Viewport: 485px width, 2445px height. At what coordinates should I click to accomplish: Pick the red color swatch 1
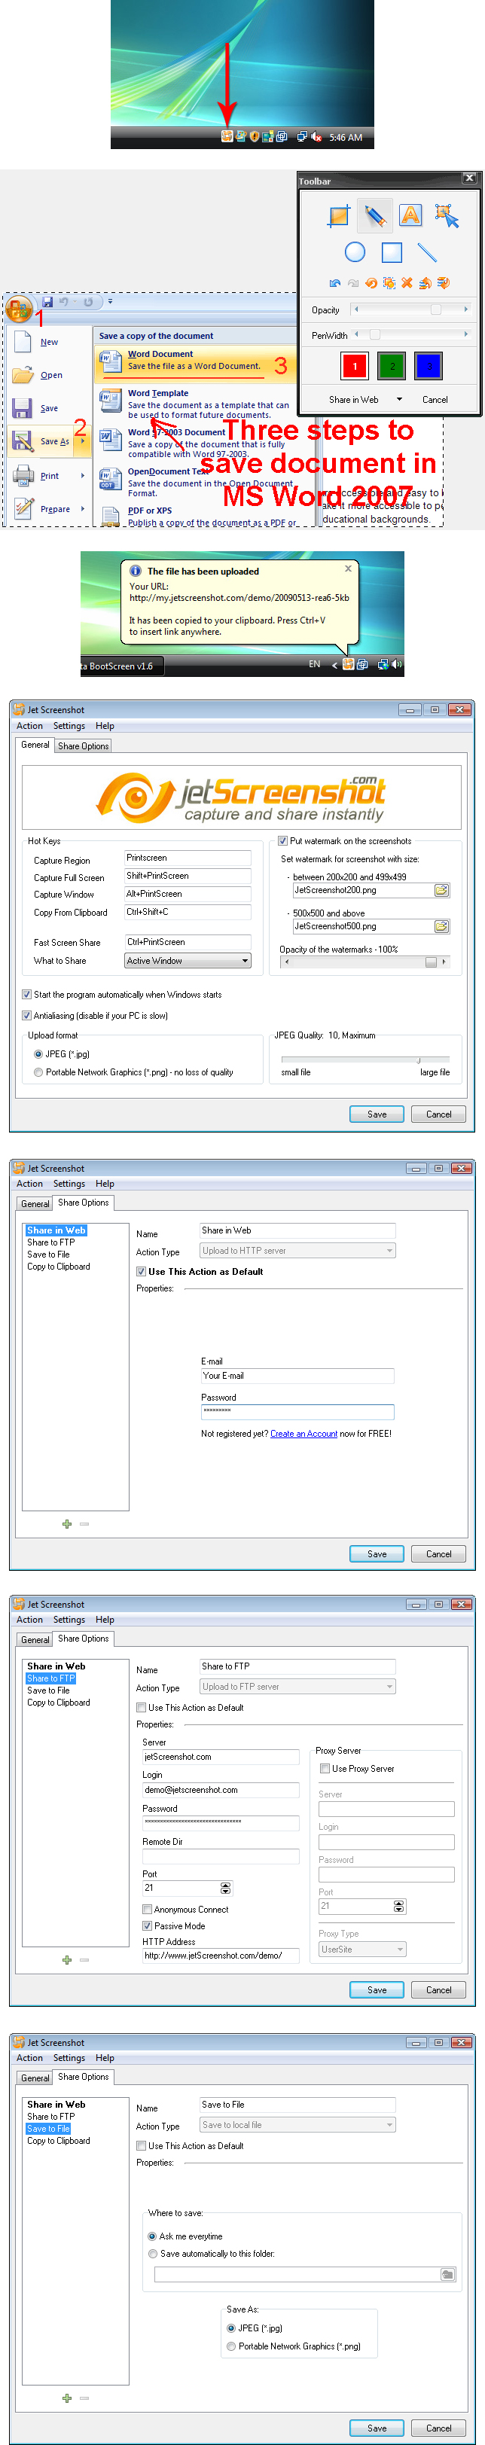click(354, 365)
